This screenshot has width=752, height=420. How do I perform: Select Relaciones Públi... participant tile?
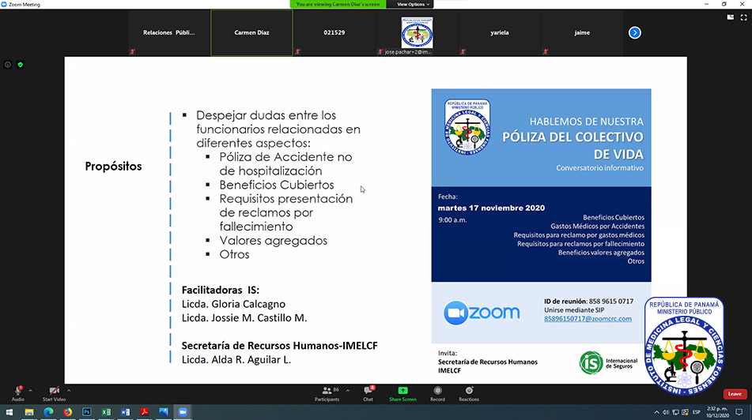168,32
